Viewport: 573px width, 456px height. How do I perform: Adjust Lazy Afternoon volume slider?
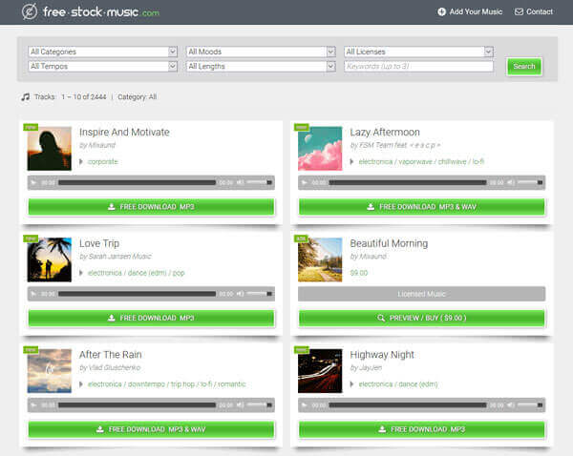pyautogui.click(x=530, y=182)
